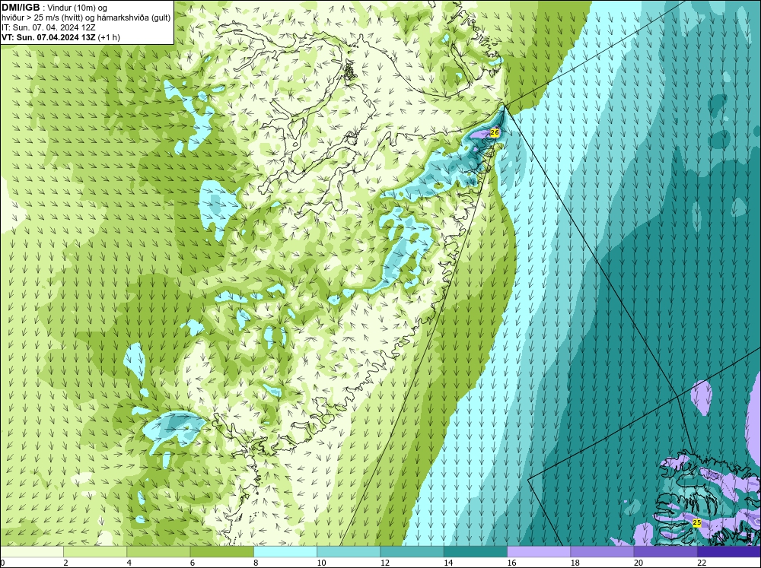
Task: Pick the 6–8 m/s olive green legend swatch
Action: tap(221, 552)
